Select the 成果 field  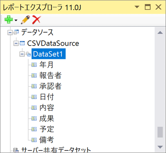[47, 119]
